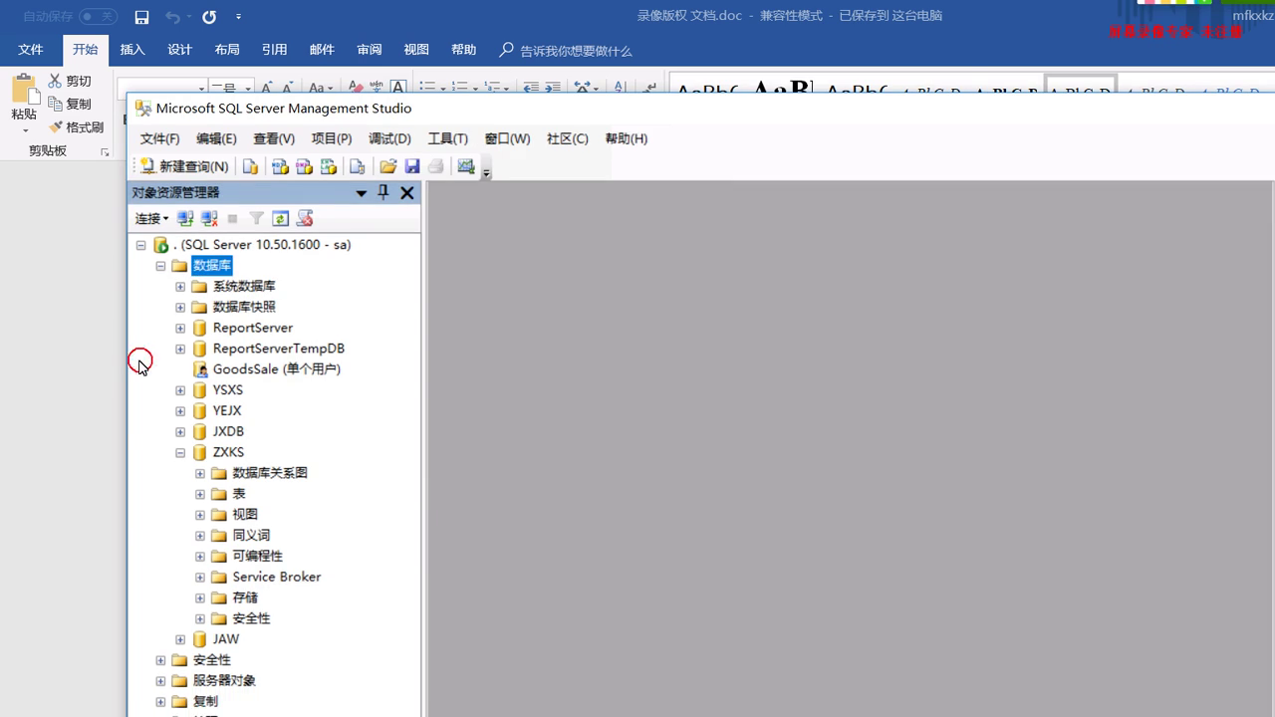Click the Filter funnel icon in Object Explorer

click(x=256, y=218)
